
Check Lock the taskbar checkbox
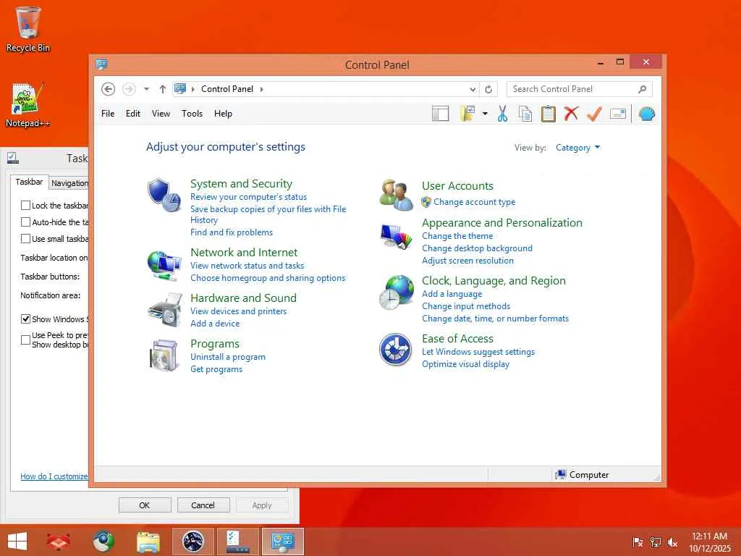pos(25,205)
